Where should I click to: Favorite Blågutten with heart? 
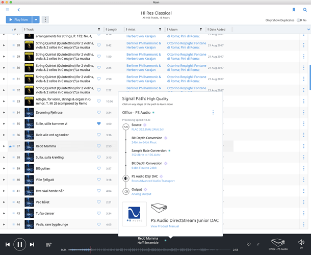[x=99, y=168]
